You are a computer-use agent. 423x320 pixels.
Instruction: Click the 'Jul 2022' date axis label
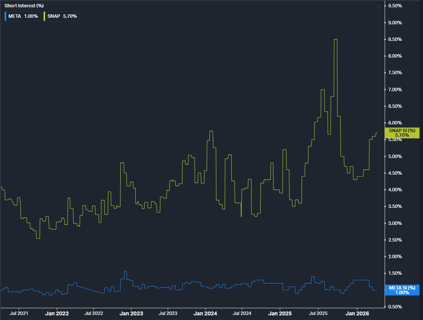(94, 313)
